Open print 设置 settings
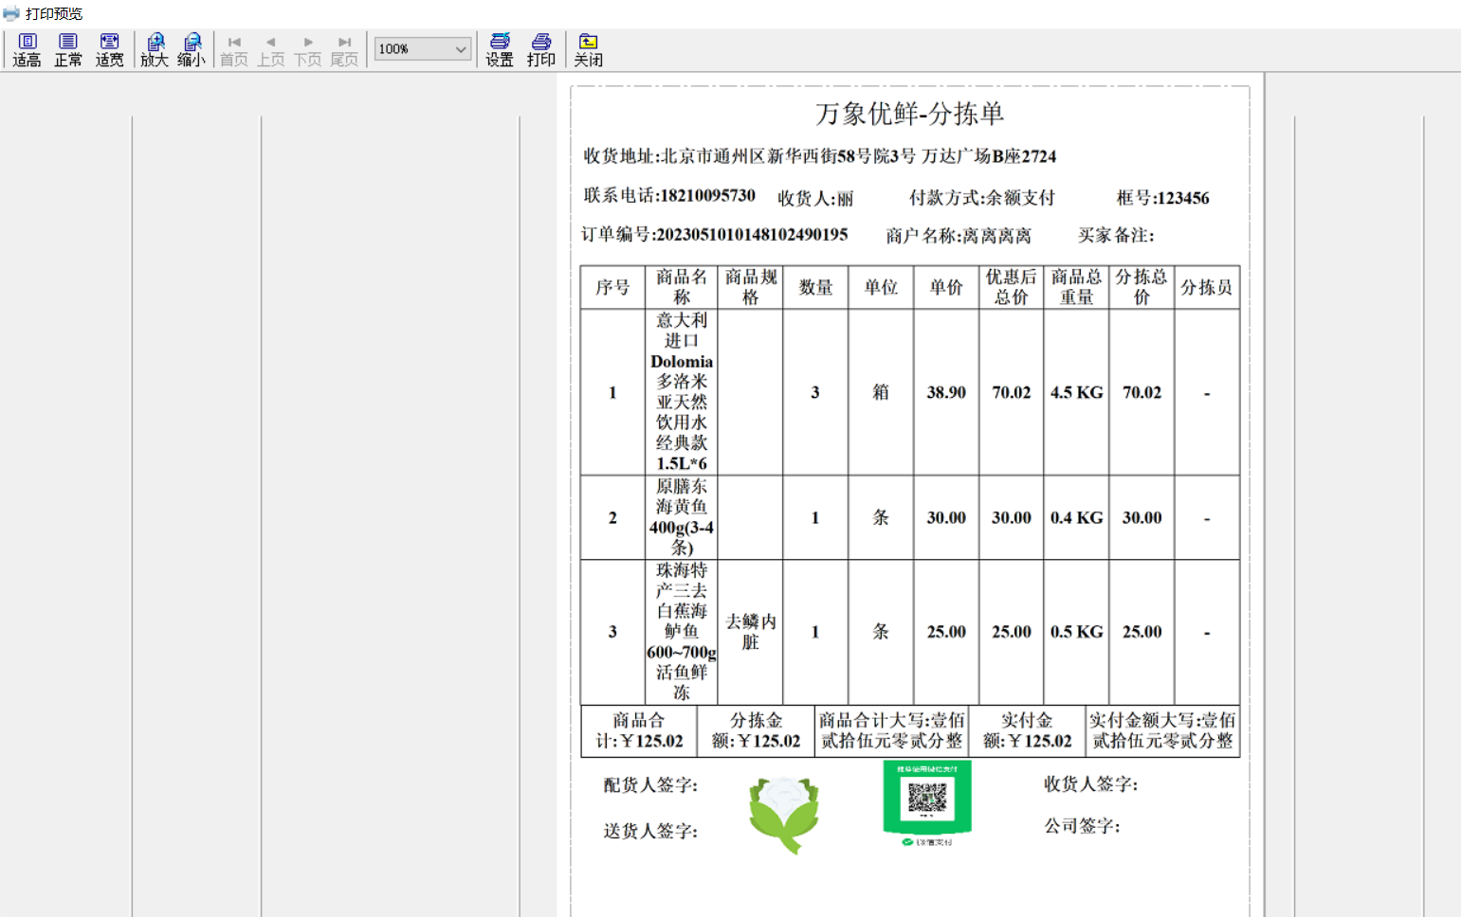This screenshot has height=917, width=1461. pyautogui.click(x=500, y=49)
